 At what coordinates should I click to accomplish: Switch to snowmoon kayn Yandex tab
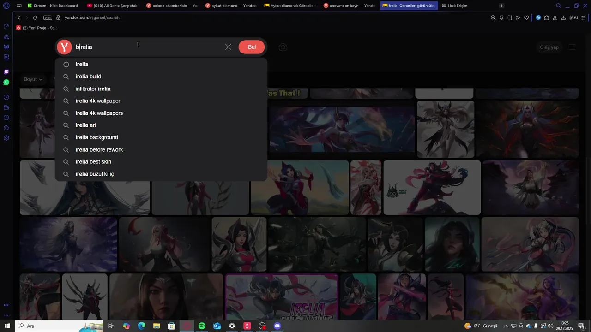click(349, 6)
